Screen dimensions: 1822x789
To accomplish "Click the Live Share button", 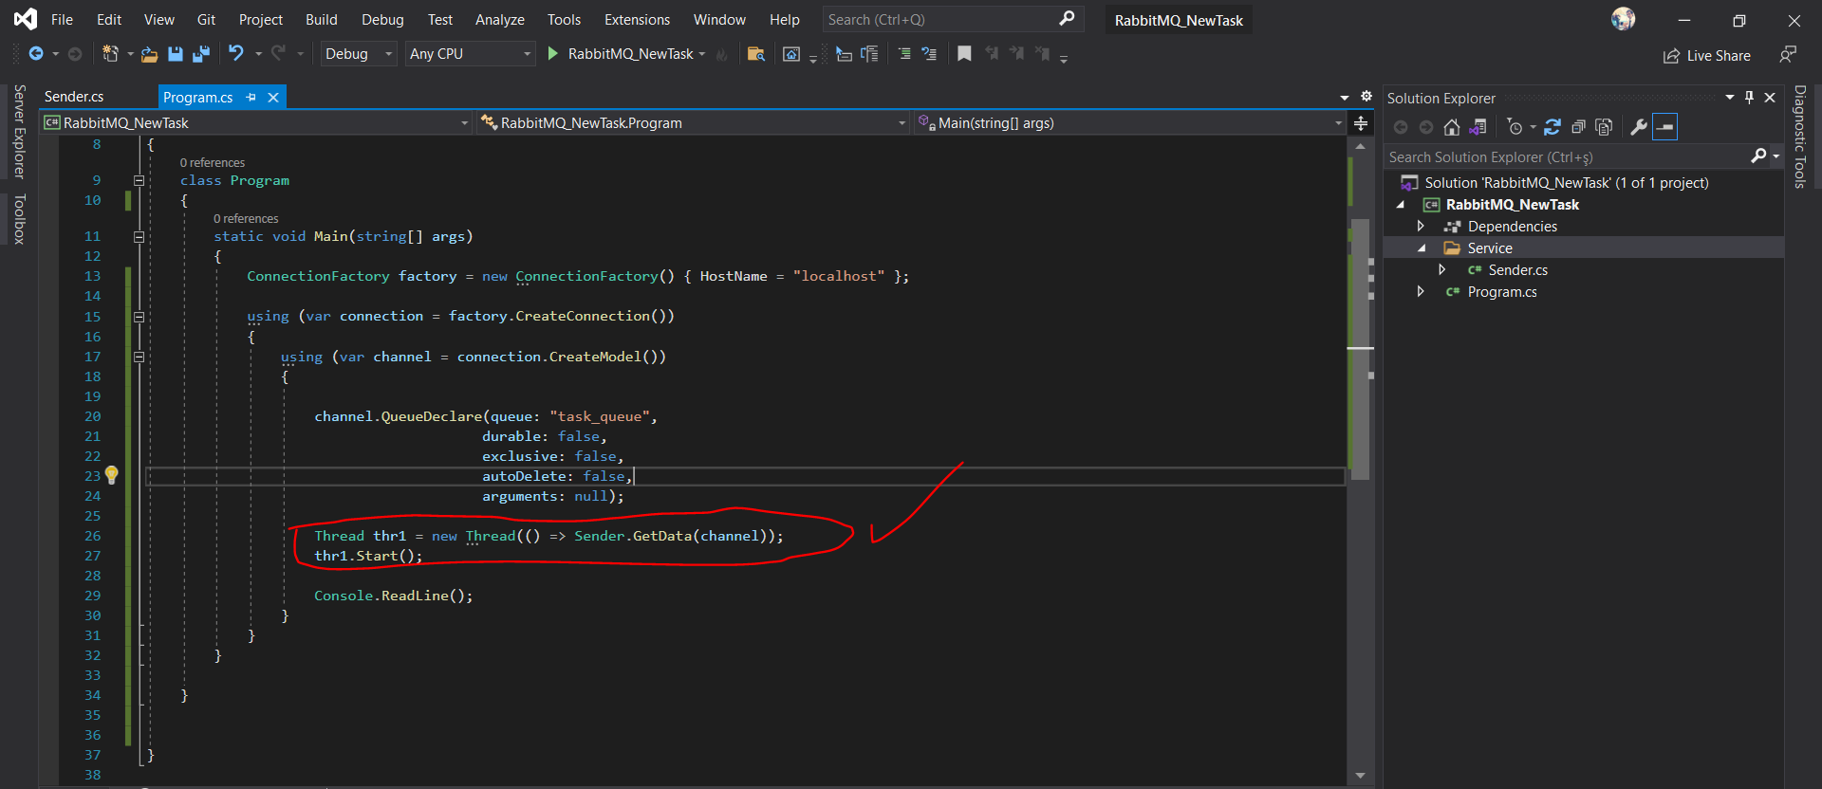I will point(1707,56).
